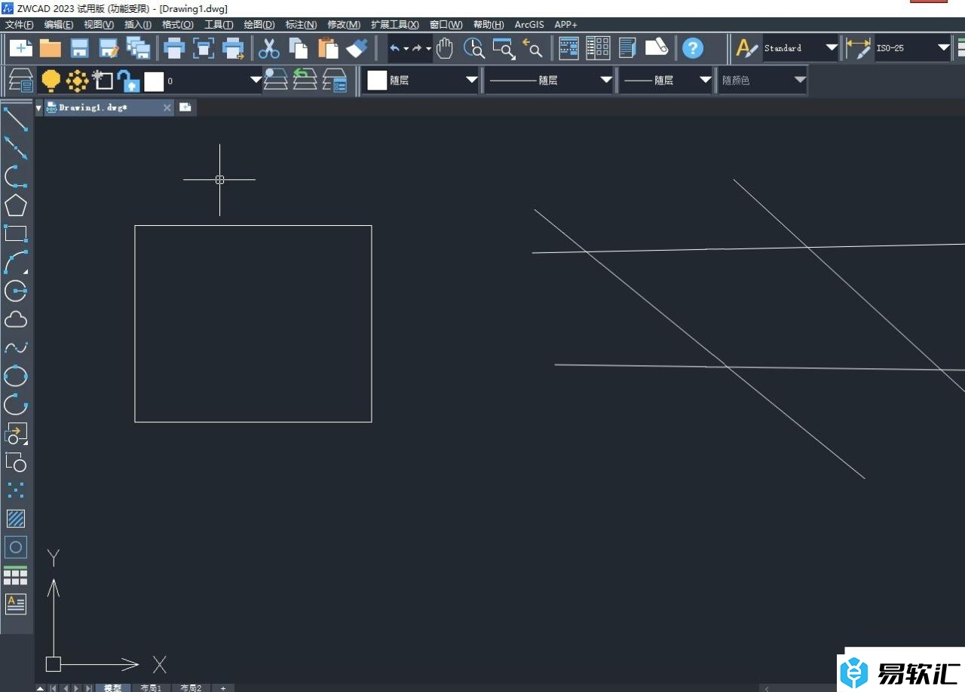Switch to the 布局2 layout tab
This screenshot has width=965, height=692.
(191, 688)
